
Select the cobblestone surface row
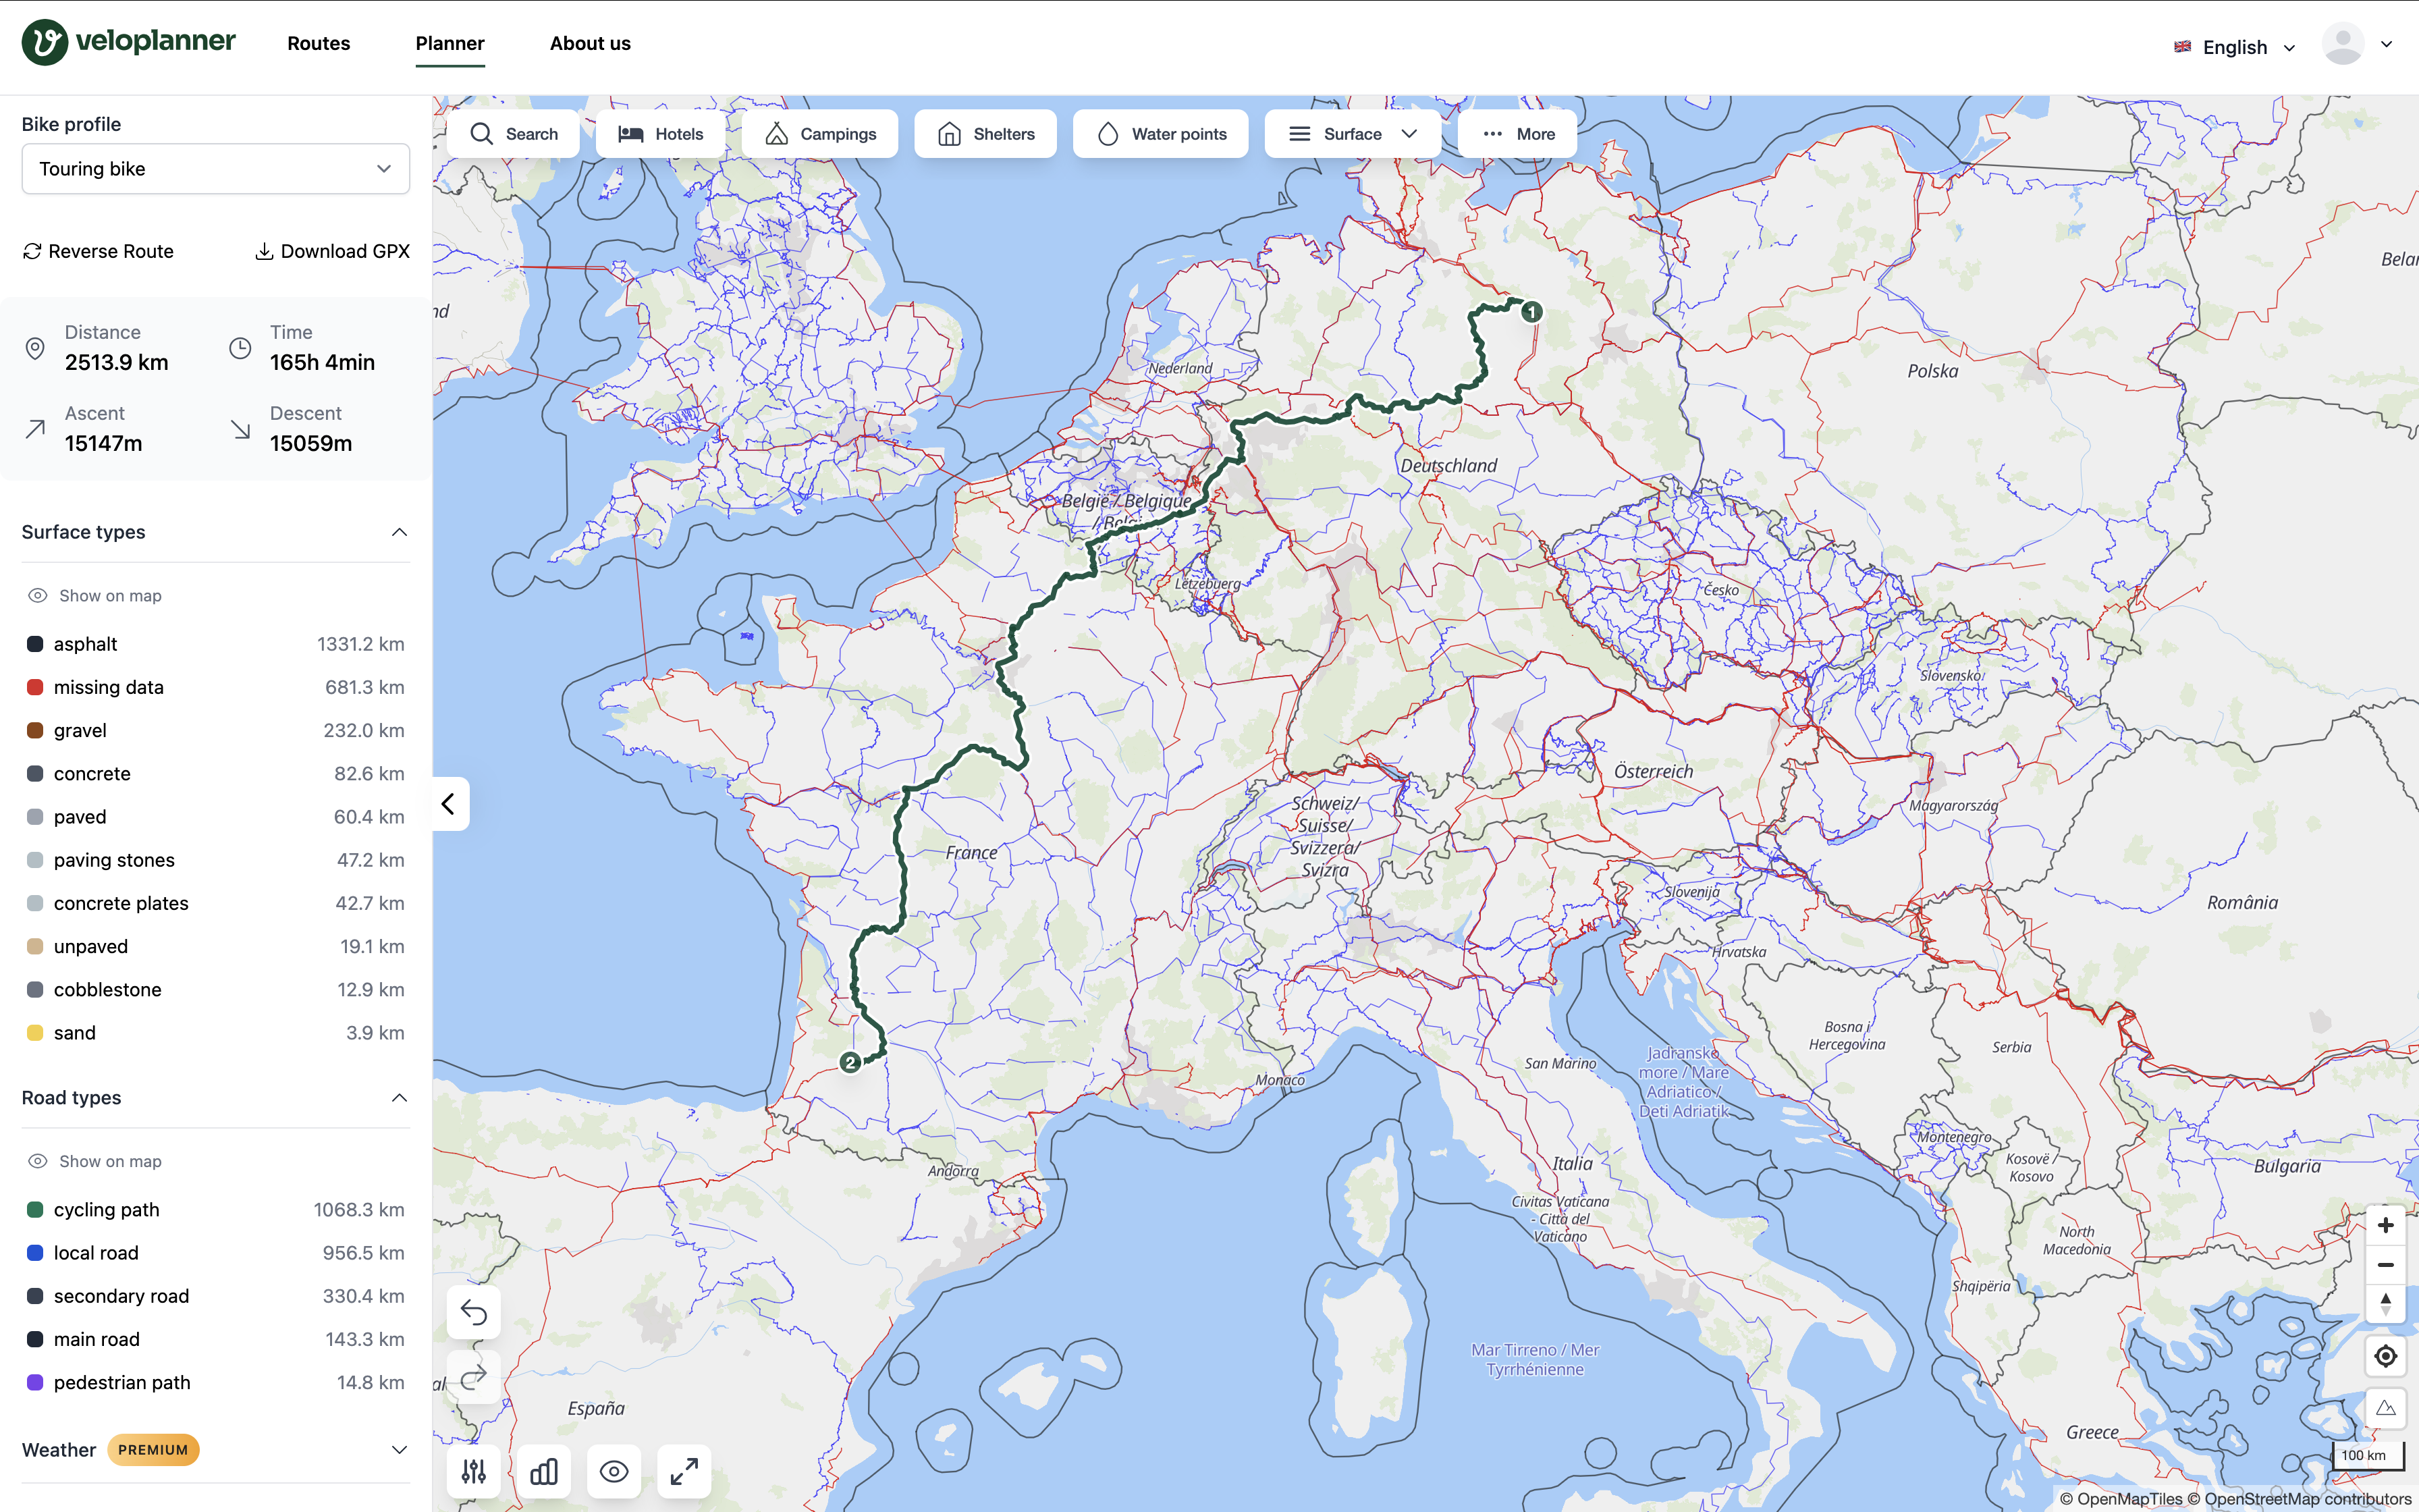pos(216,990)
